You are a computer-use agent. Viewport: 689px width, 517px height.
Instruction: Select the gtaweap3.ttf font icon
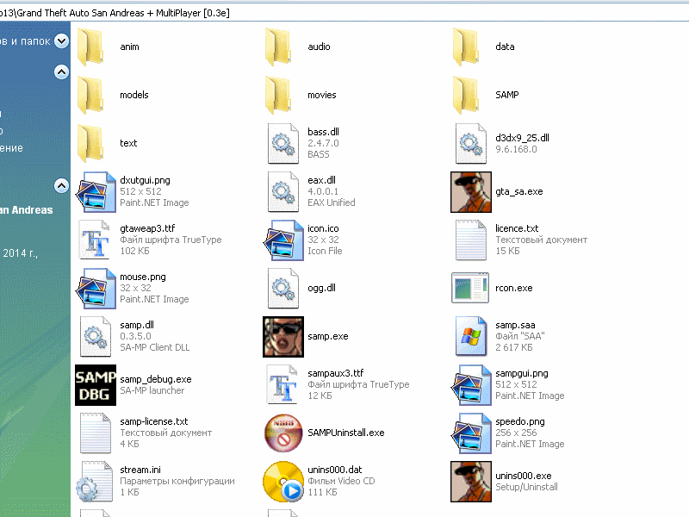click(95, 240)
